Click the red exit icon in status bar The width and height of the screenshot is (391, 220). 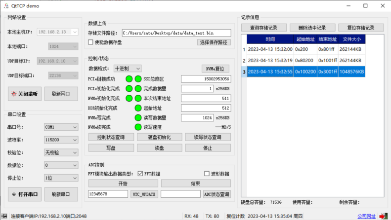pyautogui.click(x=382, y=216)
